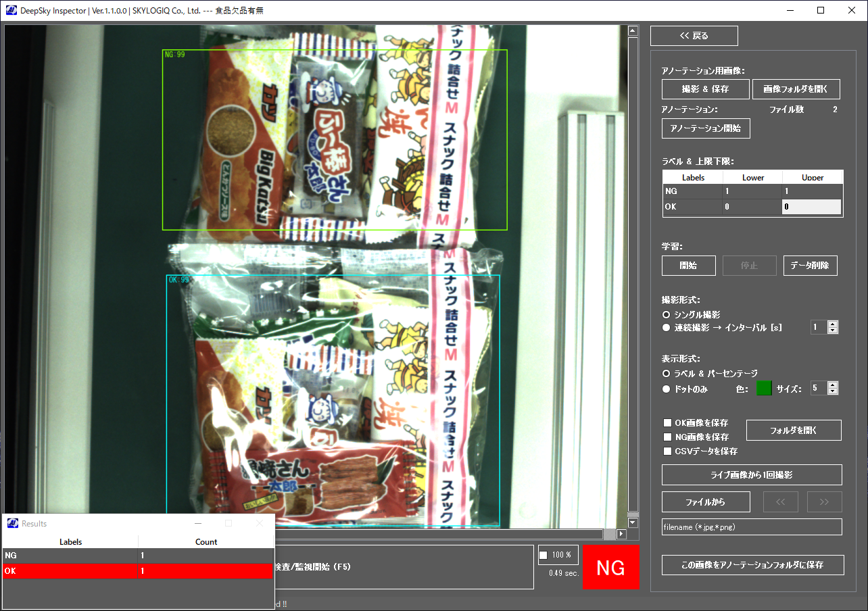
Task: Click the NG:99 detection label on image
Action: (x=174, y=55)
